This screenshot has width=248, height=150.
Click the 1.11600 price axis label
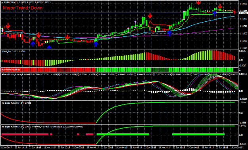click(x=243, y=33)
